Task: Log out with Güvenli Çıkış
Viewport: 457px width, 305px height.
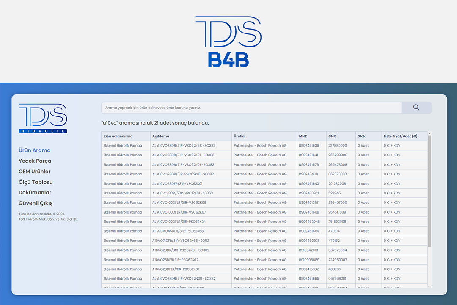Action: click(36, 203)
